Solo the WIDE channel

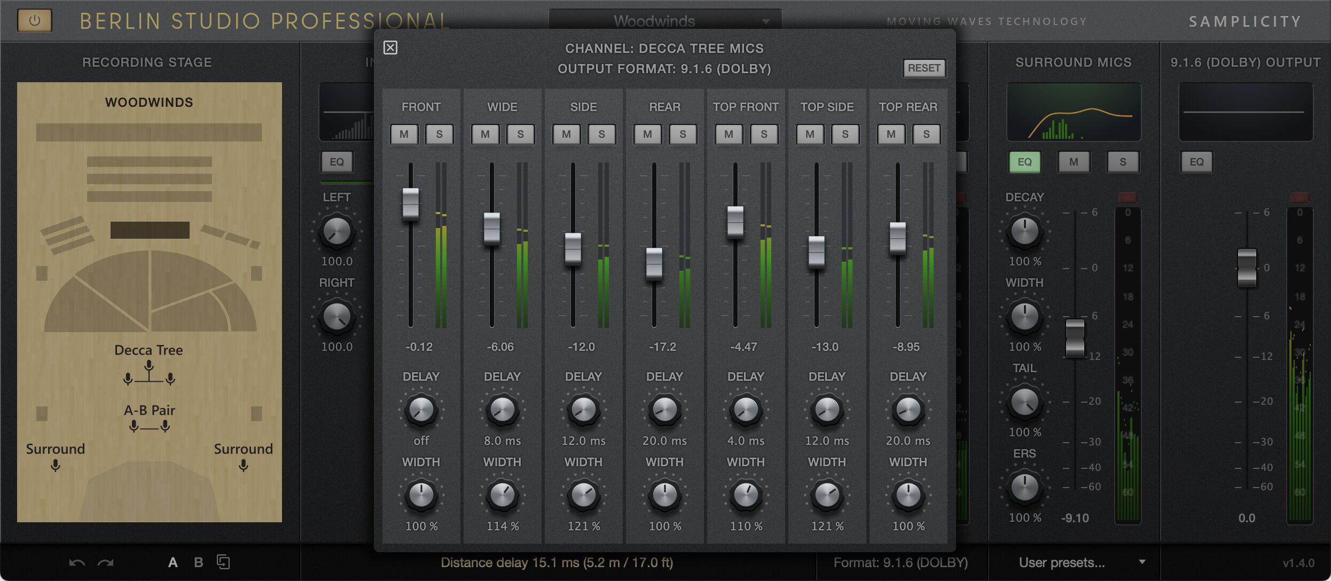(521, 135)
